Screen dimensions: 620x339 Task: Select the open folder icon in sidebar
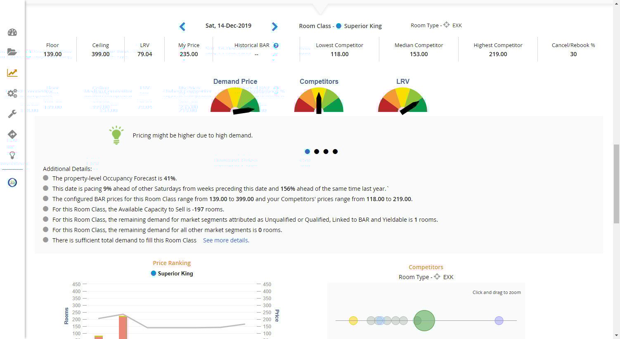(12, 52)
